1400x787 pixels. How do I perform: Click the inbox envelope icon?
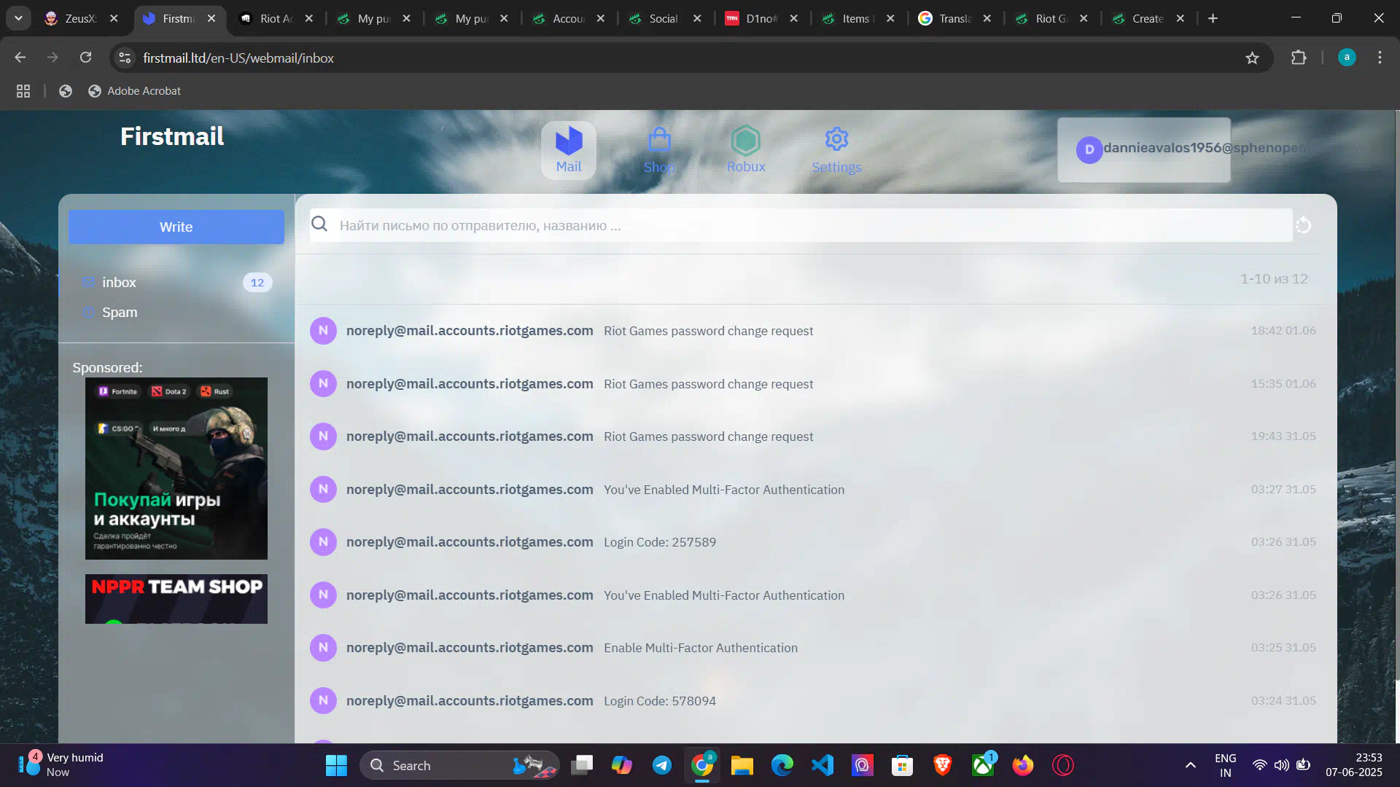[x=88, y=282]
